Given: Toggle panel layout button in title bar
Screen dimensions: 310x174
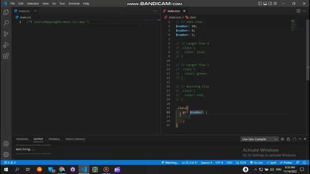Looking at the screenshot, I should [x=265, y=3].
